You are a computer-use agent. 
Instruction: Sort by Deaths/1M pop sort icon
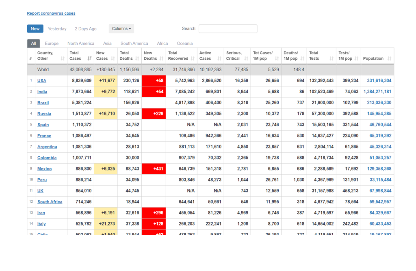tap(302, 59)
